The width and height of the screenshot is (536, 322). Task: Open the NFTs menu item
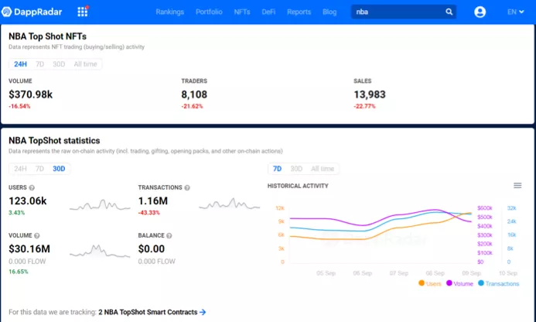point(242,12)
